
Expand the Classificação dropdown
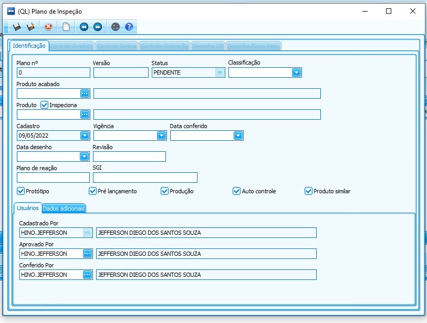point(296,72)
